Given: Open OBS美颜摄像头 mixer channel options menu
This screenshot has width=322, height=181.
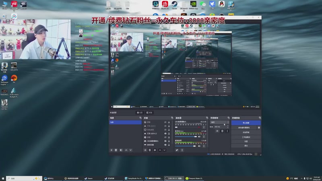Looking at the screenshot, I should click(204, 127).
